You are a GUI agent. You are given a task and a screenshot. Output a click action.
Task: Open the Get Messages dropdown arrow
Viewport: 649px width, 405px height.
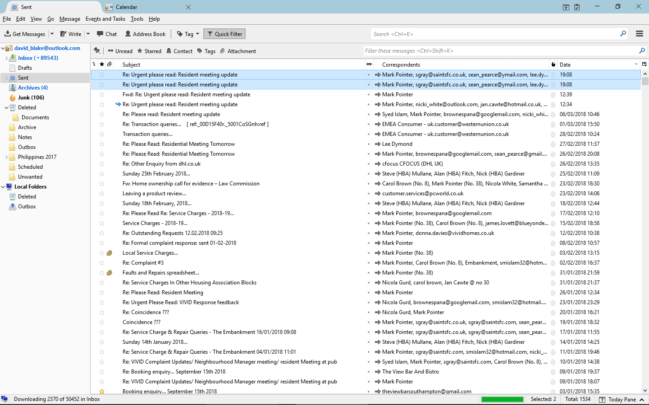point(52,34)
